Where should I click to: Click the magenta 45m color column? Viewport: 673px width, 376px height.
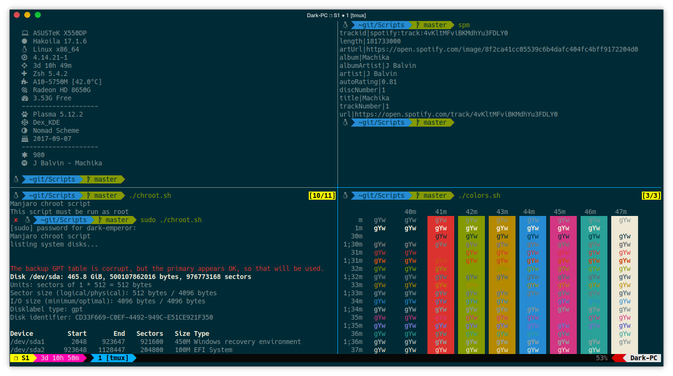click(563, 285)
